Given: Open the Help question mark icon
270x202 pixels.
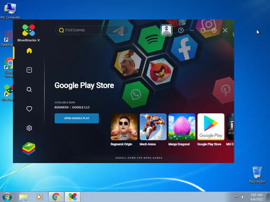Looking at the screenshot, I should (x=181, y=31).
